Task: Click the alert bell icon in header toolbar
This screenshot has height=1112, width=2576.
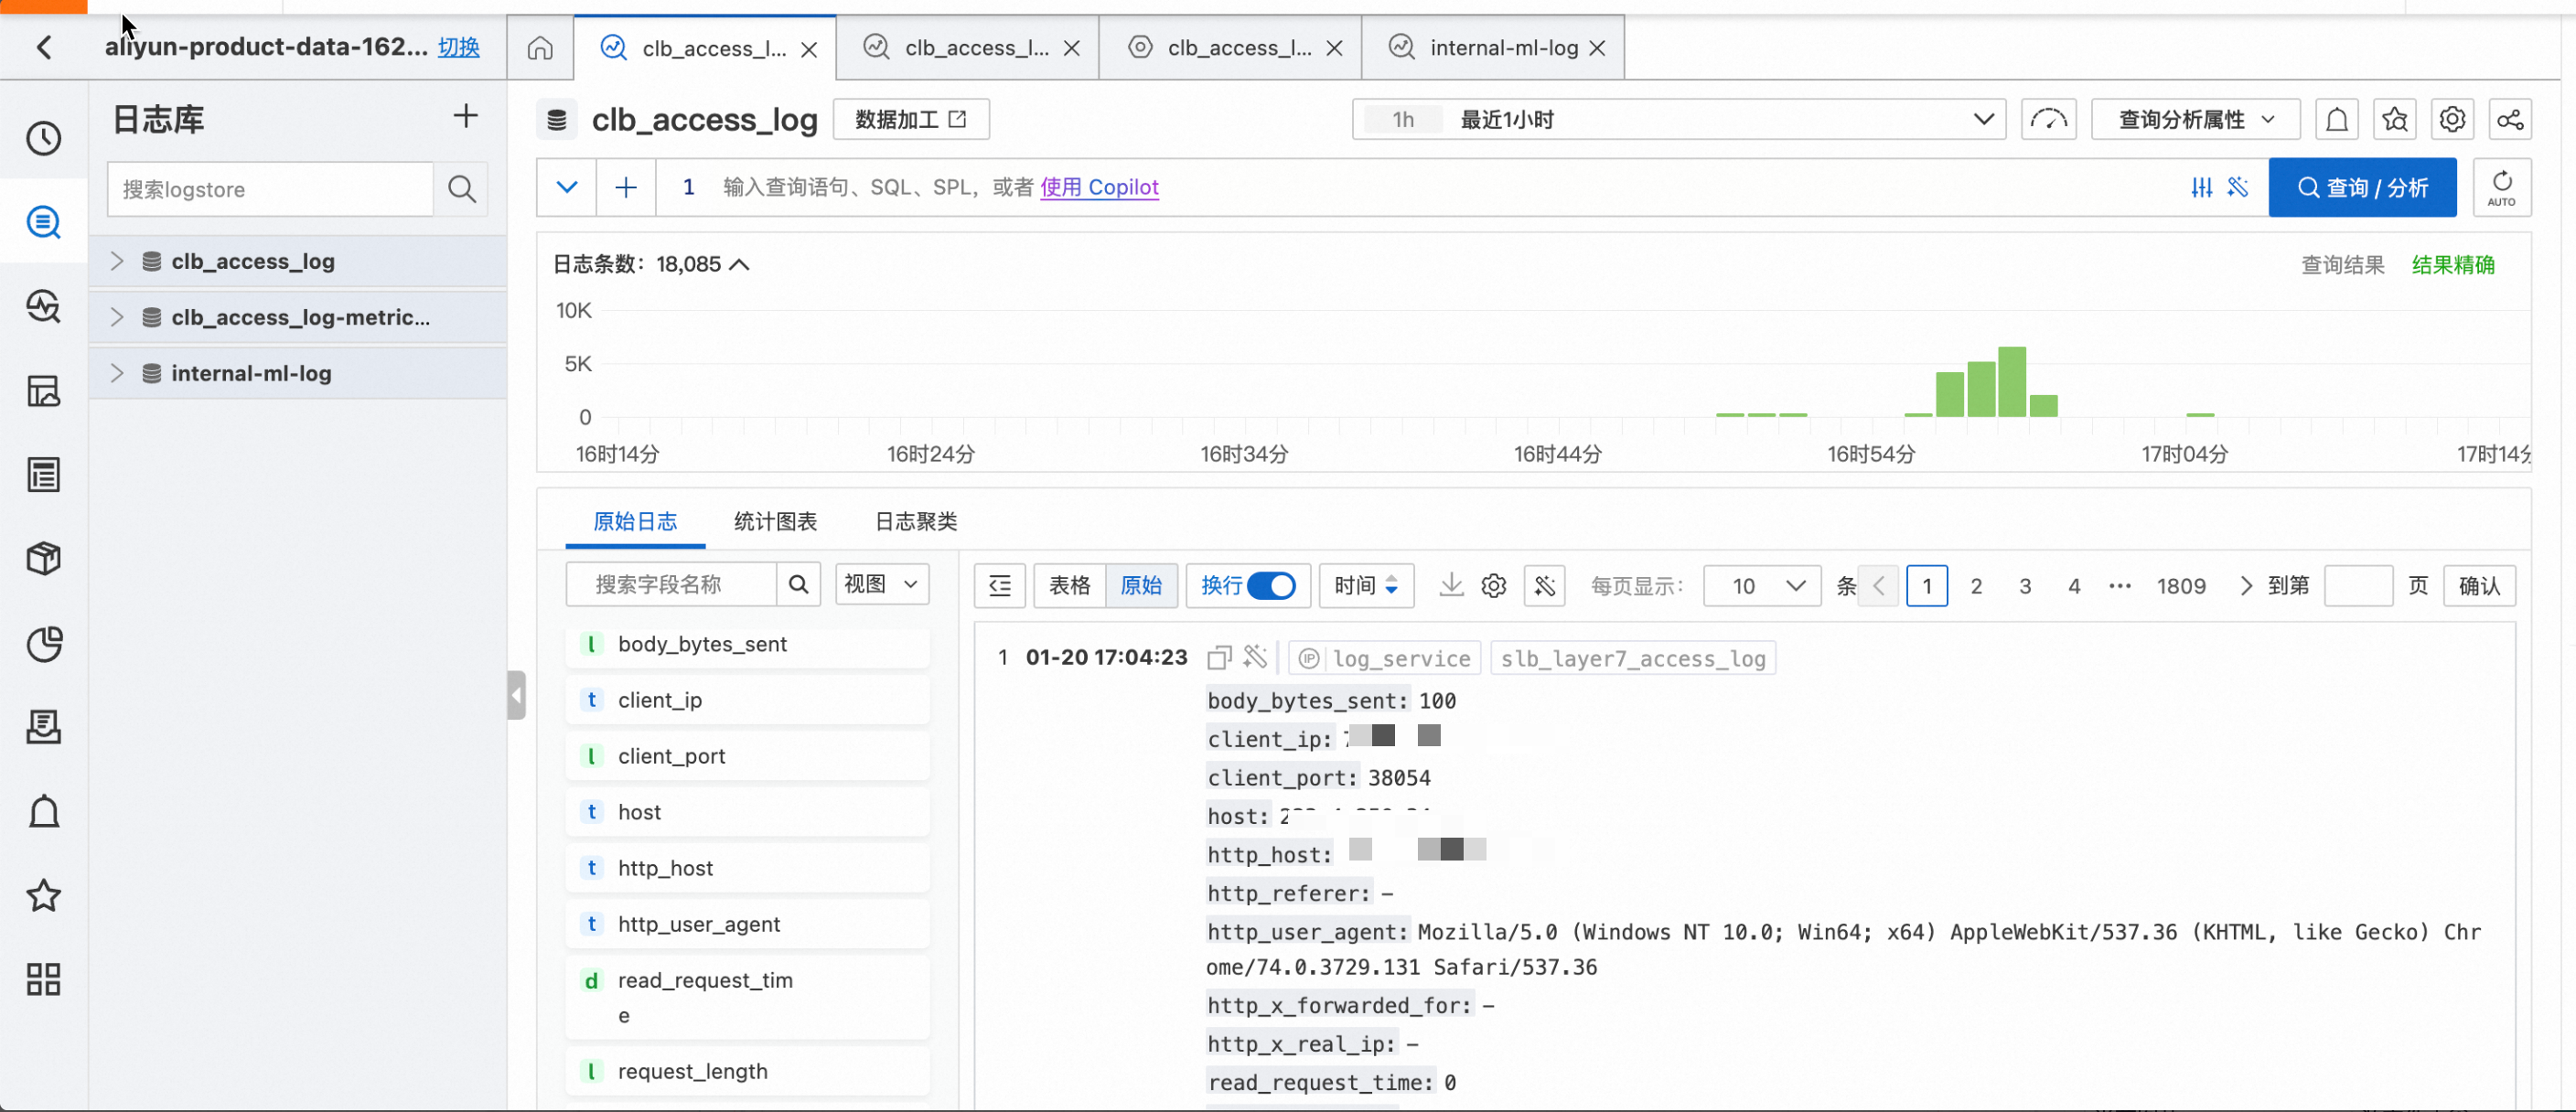Action: pos(2336,120)
